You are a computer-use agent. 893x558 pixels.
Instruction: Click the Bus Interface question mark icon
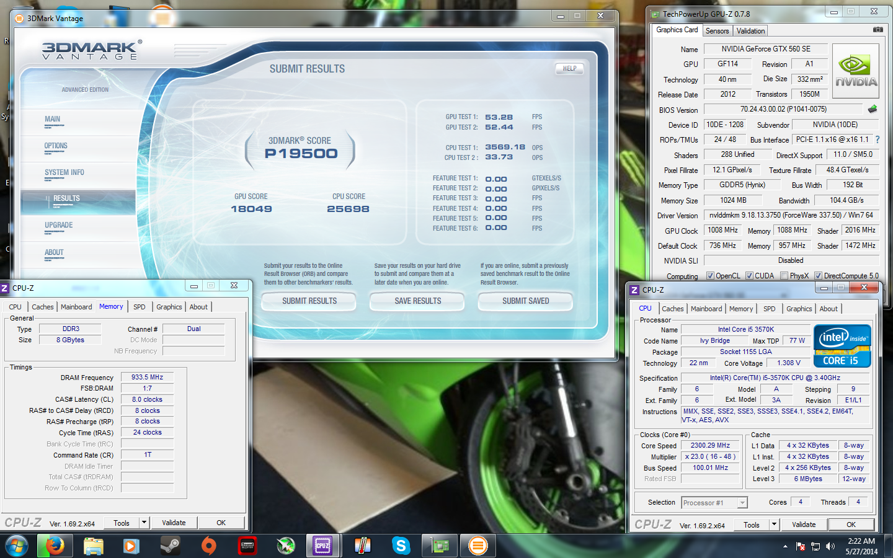(877, 139)
